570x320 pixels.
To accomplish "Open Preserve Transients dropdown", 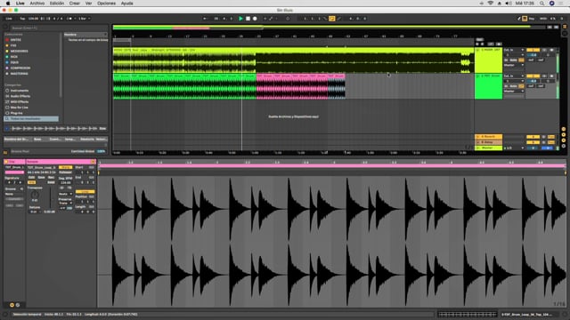I will pyautogui.click(x=65, y=204).
